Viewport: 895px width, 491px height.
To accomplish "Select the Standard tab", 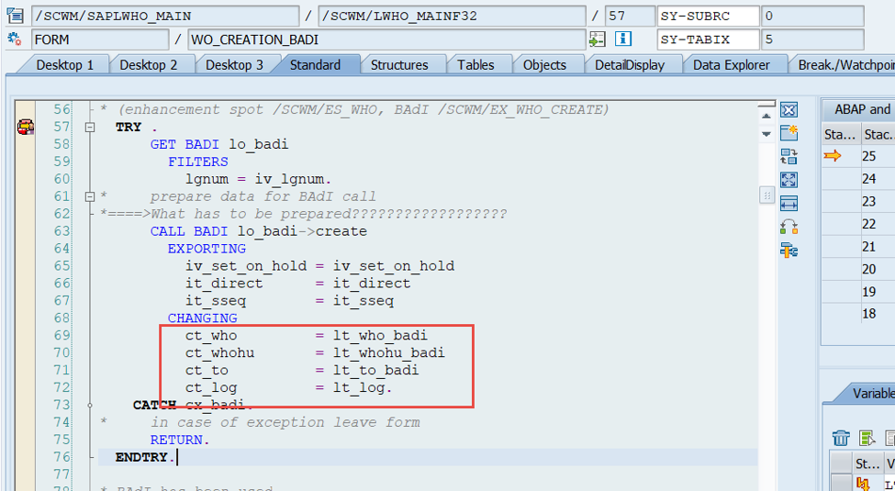I will [315, 64].
